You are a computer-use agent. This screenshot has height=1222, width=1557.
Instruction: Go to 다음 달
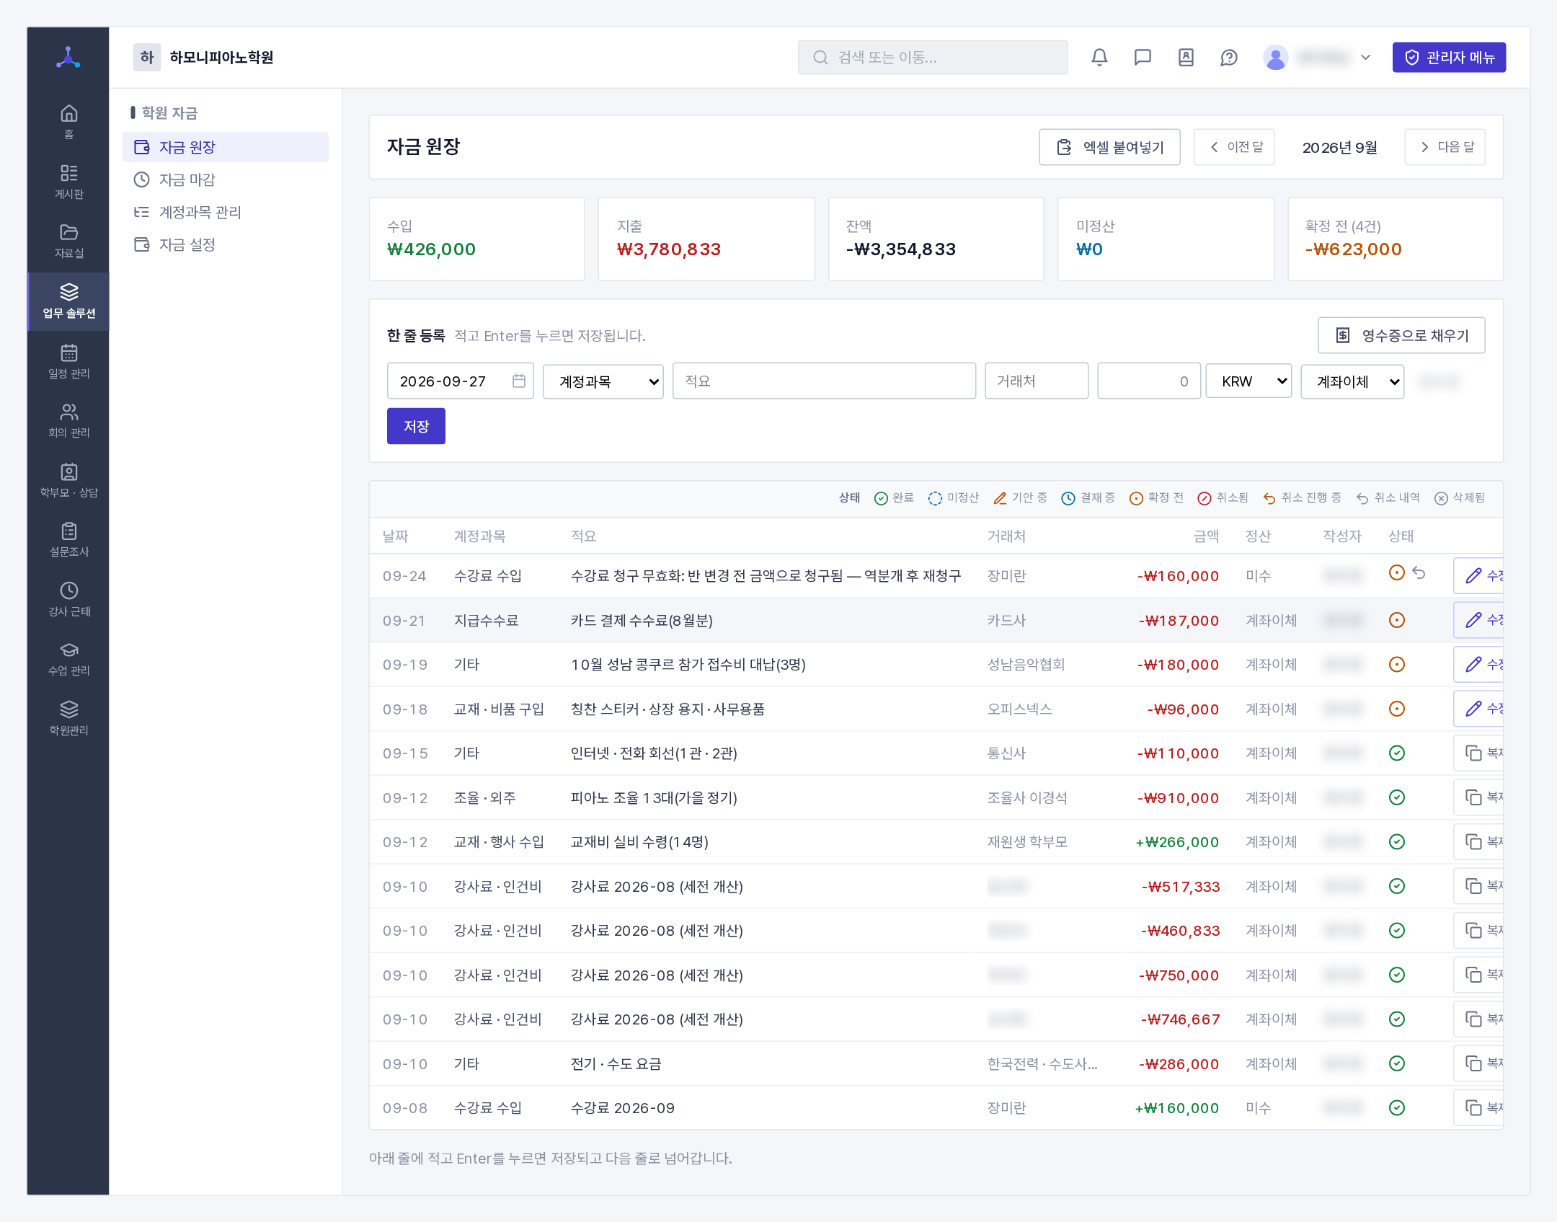click(x=1445, y=147)
